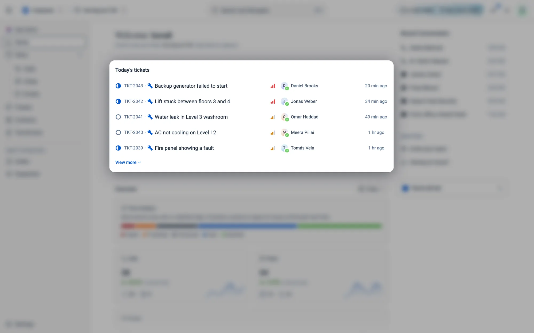This screenshot has width=534, height=333.
Task: Click the wrench icon beside Backup generator ticket
Action: click(x=150, y=86)
